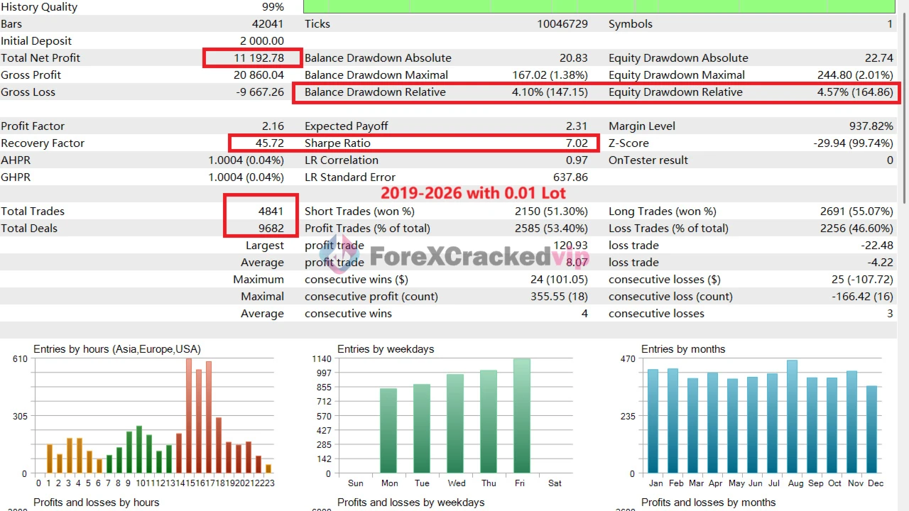
Task: Click the Equity Drawdown Relative value
Action: pyautogui.click(x=855, y=92)
